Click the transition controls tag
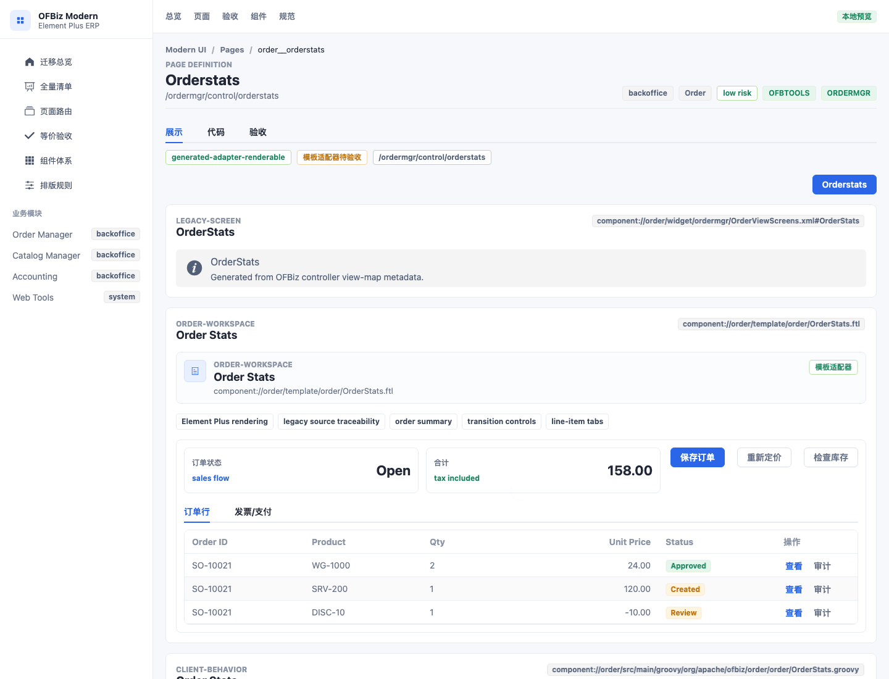 click(501, 422)
